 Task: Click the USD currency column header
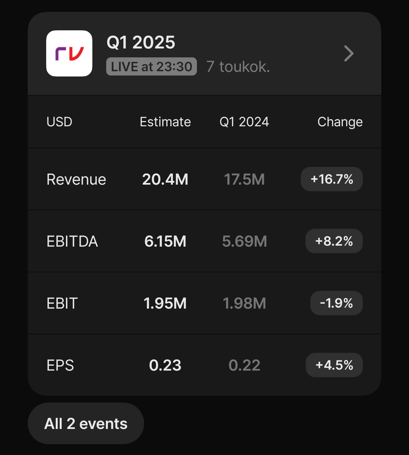(x=59, y=122)
